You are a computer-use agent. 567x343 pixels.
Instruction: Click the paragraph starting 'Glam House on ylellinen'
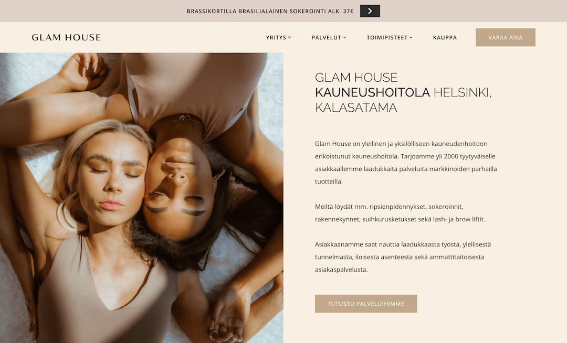tap(406, 163)
